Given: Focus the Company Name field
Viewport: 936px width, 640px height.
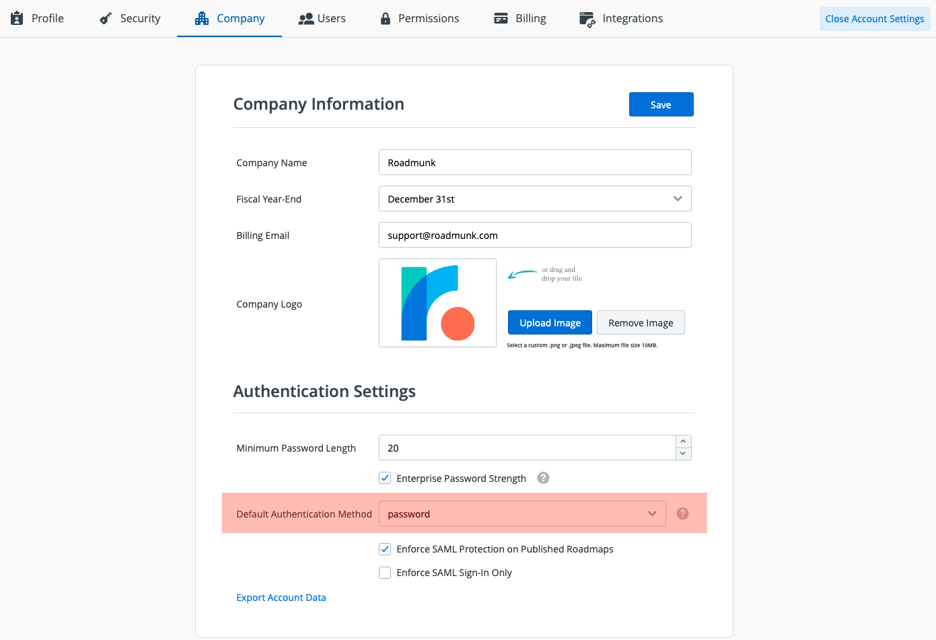Looking at the screenshot, I should pos(535,162).
